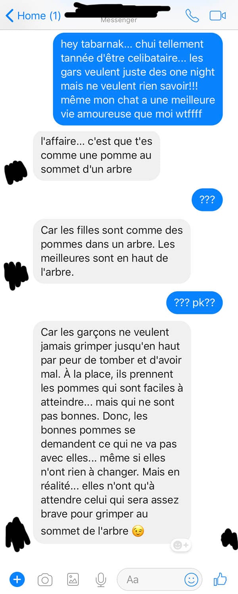Tap the back chevron arrow
This screenshot has height=594, width=238.
coord(10,15)
